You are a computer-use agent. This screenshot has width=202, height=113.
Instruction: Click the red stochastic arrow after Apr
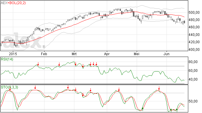119,89
